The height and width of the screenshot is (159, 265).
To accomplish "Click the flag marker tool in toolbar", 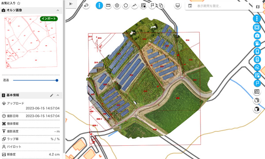I will tap(152, 6).
